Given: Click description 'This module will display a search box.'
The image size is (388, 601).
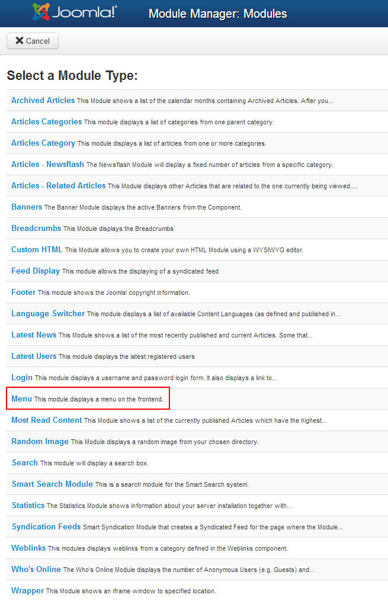Looking at the screenshot, I should [x=94, y=464].
